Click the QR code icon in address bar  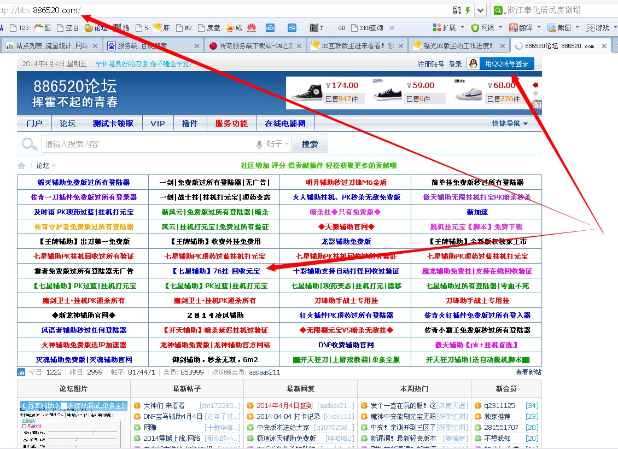tap(457, 10)
